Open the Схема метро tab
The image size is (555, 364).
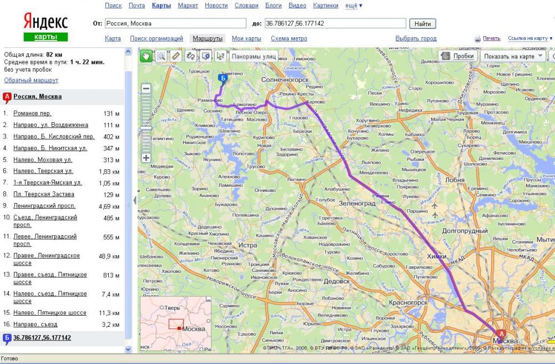tap(289, 39)
